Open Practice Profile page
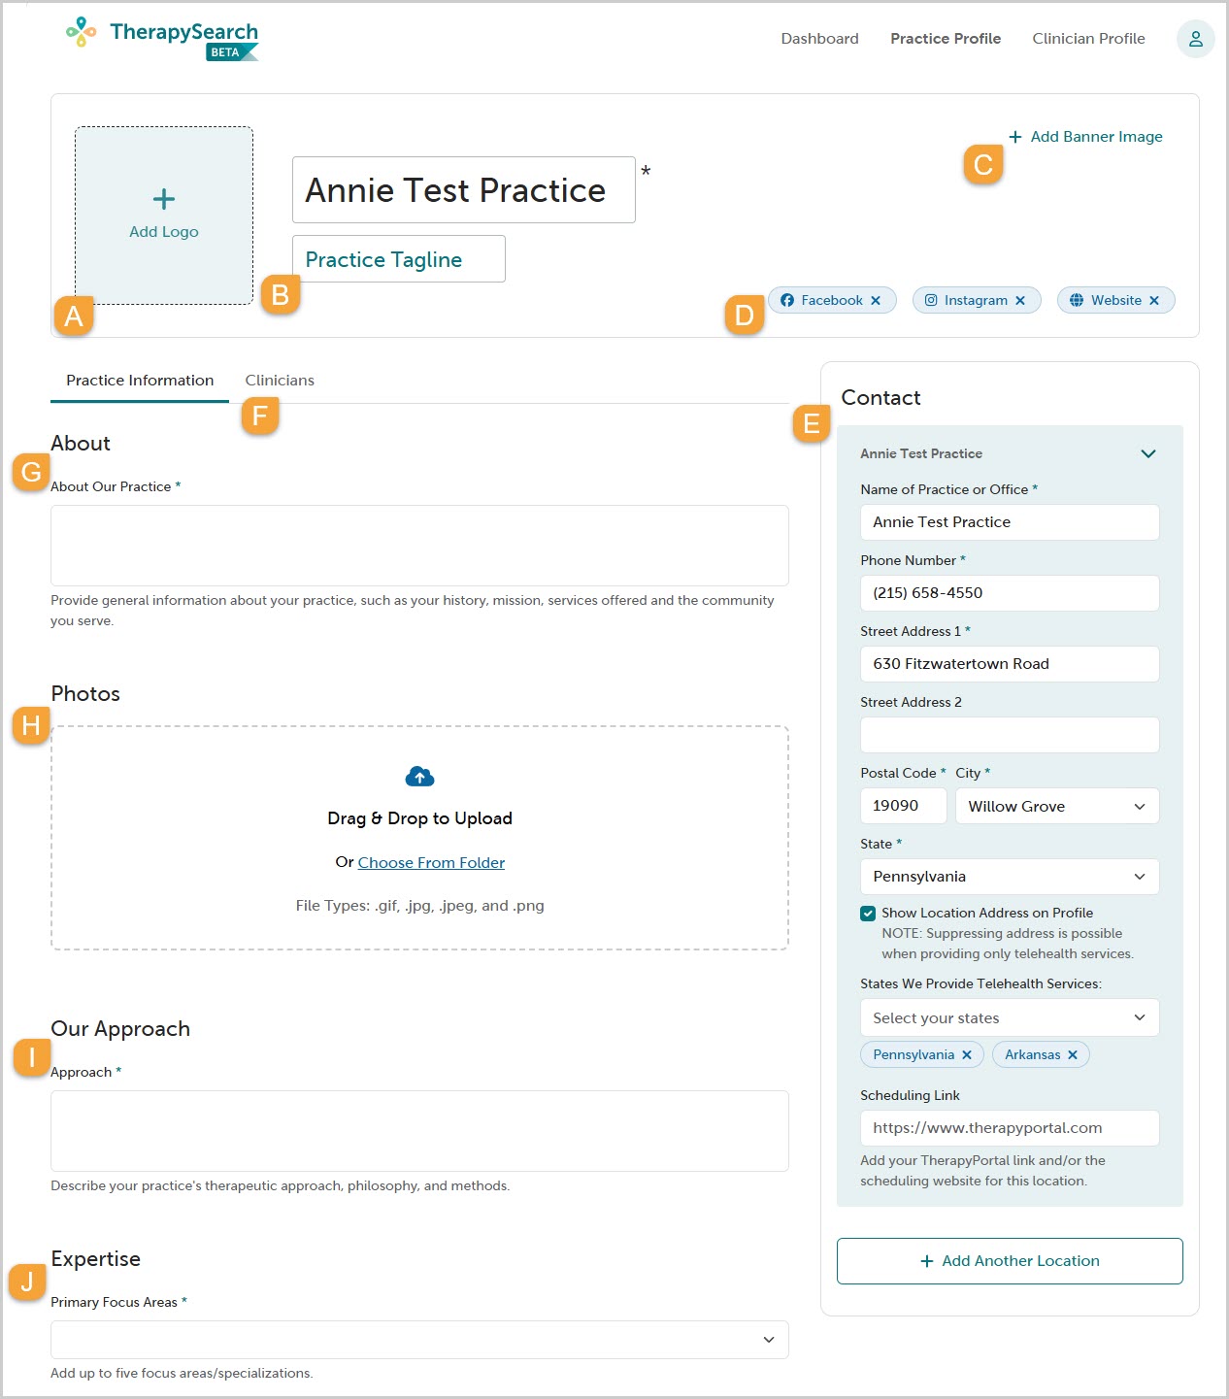Image resolution: width=1229 pixels, height=1399 pixels. click(x=946, y=39)
